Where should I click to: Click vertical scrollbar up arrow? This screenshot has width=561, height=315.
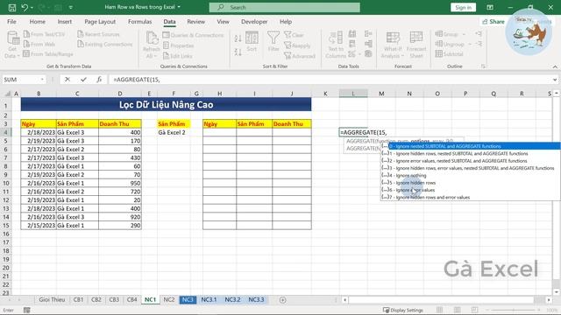[557, 94]
